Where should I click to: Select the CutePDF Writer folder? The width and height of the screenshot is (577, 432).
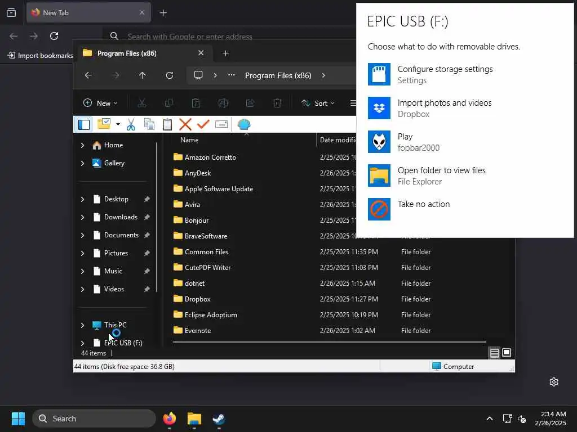point(207,268)
